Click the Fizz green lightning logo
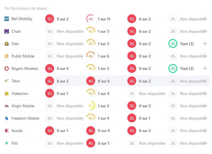 tap(7, 143)
